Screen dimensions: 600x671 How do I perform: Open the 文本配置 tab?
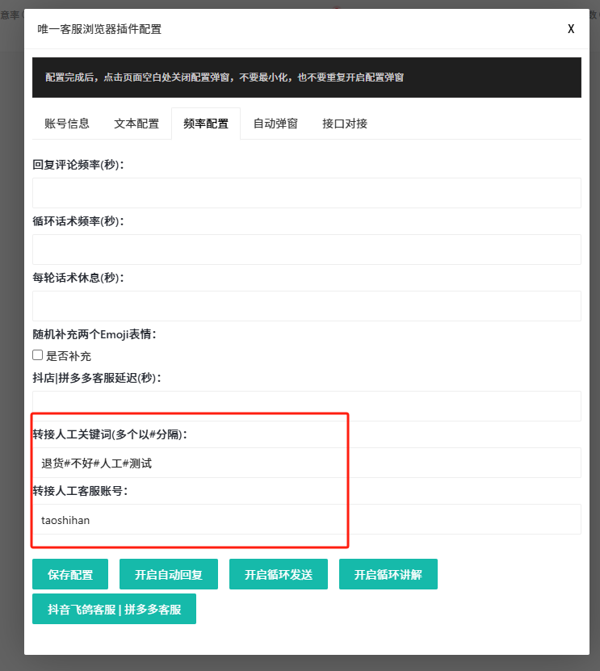tap(136, 124)
